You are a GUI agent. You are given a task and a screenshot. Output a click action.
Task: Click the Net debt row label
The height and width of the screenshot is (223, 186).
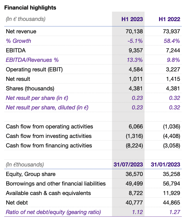point(17,203)
